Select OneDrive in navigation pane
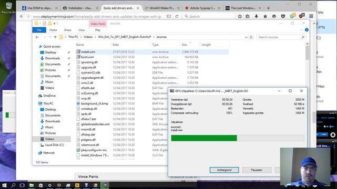Viewport: 337px width, 189px height. (49, 96)
